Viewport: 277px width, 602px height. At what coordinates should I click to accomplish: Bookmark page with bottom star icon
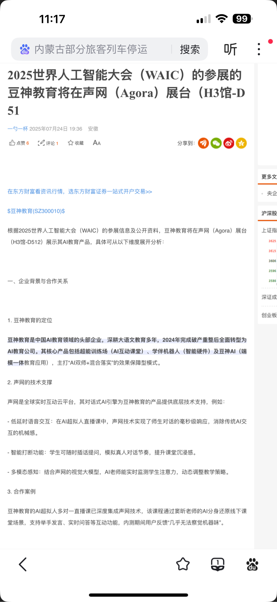183,564
